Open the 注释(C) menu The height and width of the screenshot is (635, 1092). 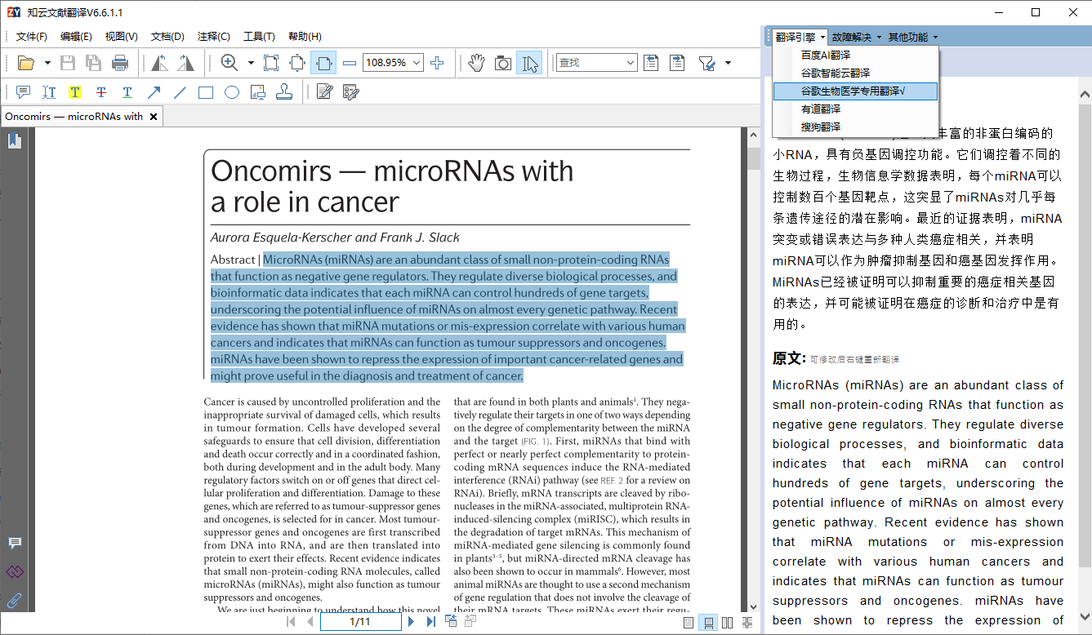point(214,37)
